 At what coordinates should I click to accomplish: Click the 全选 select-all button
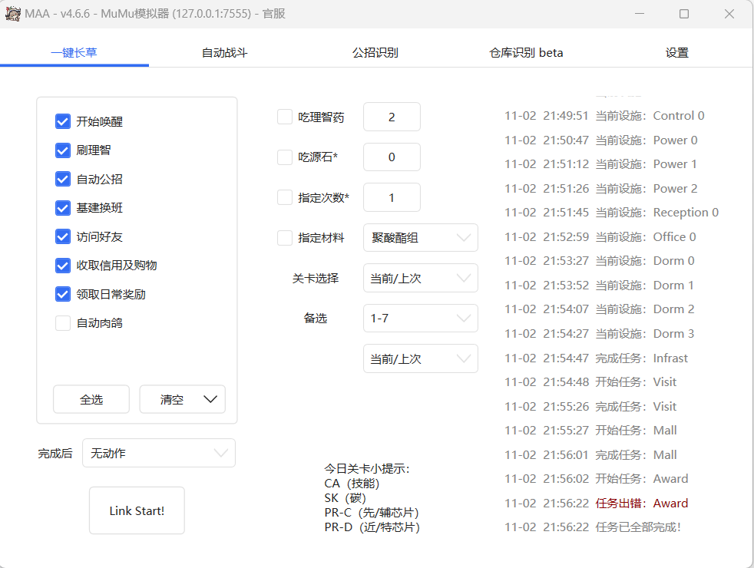[x=91, y=399]
